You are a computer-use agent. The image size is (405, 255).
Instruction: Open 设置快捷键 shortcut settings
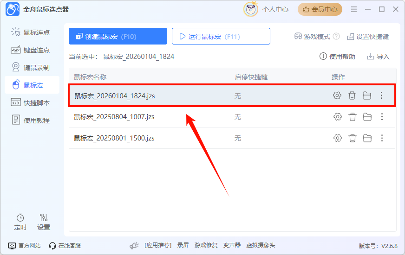(x=368, y=37)
